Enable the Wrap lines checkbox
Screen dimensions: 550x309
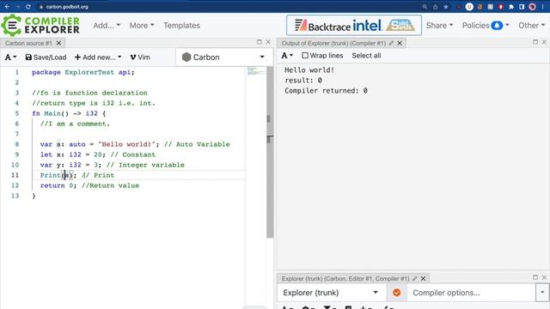(x=305, y=55)
